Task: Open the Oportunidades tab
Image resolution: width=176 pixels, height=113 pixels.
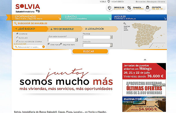Action: tap(36, 17)
